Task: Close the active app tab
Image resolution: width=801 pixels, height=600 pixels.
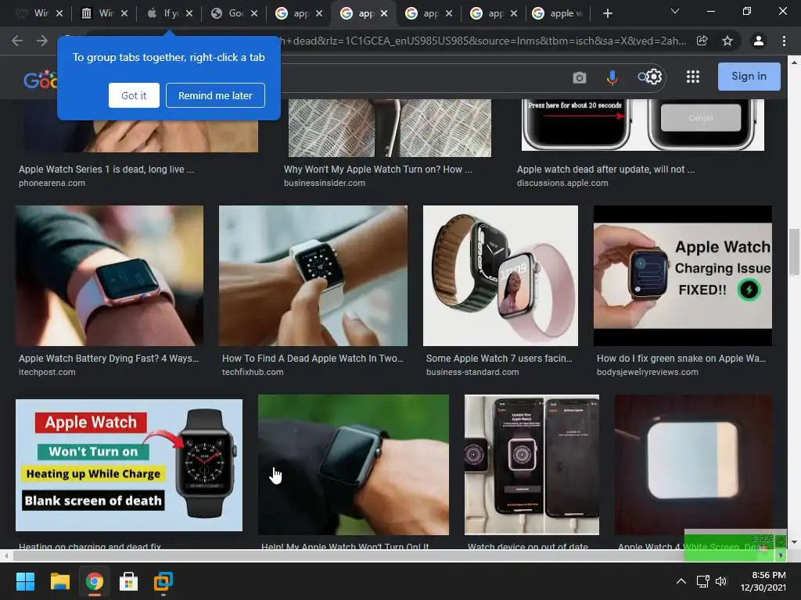Action: point(384,13)
